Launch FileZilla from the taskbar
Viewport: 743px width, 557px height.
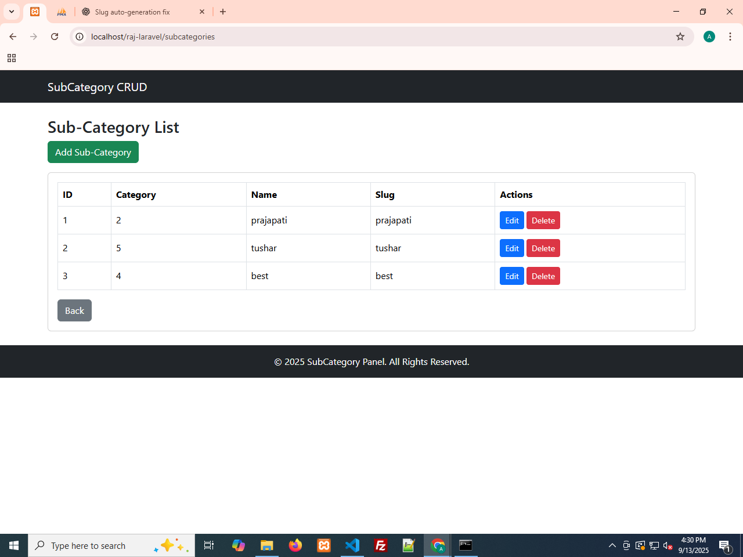pyautogui.click(x=381, y=545)
